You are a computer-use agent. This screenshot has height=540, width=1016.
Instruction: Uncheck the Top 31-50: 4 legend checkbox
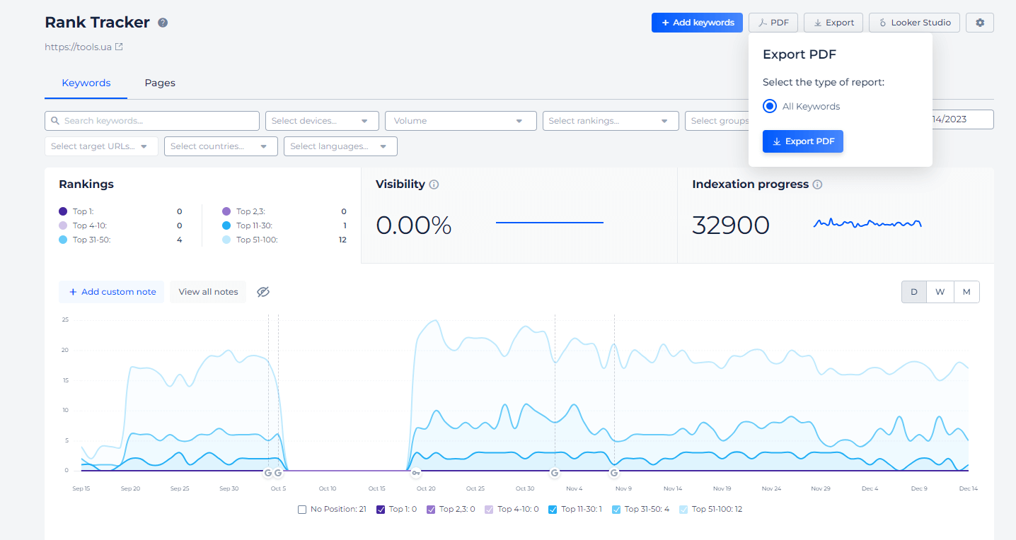coord(616,509)
